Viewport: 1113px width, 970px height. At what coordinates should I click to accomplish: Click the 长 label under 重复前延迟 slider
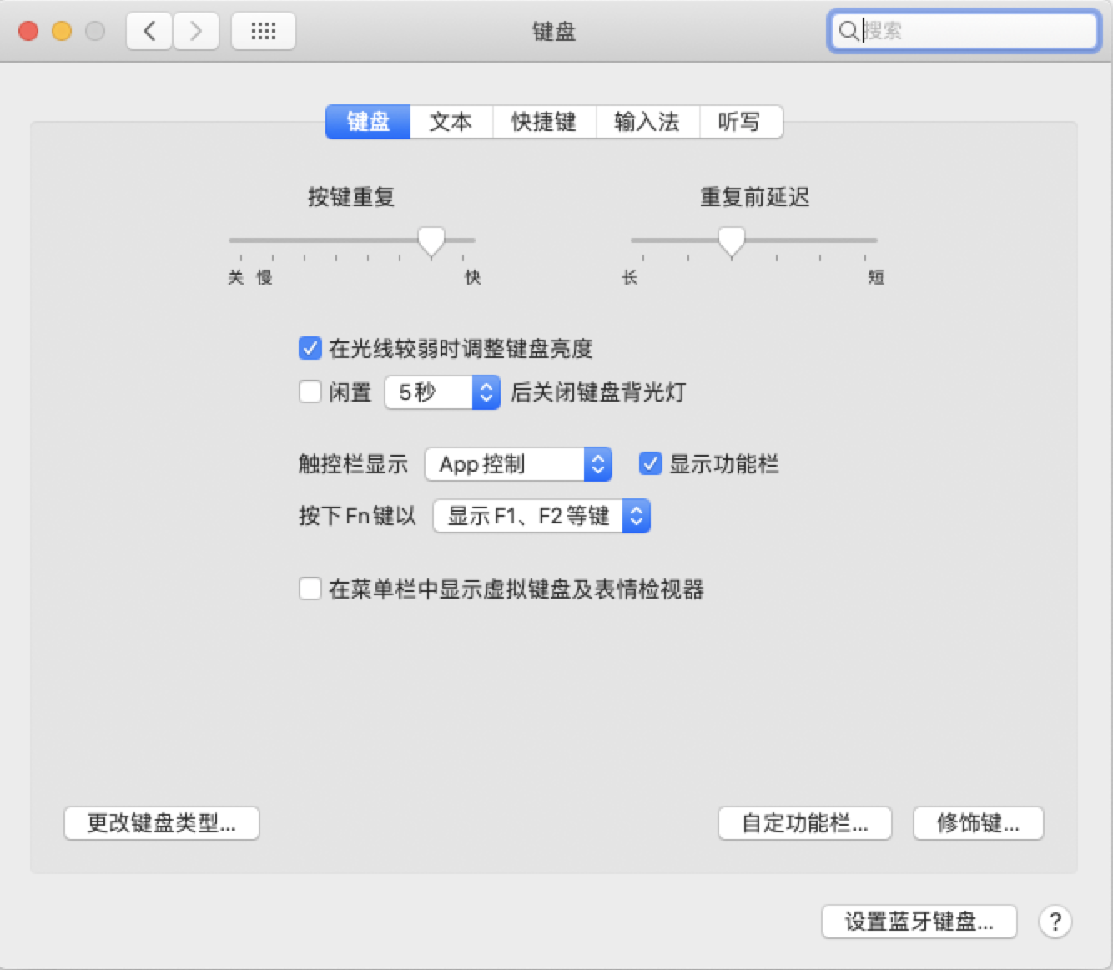630,277
